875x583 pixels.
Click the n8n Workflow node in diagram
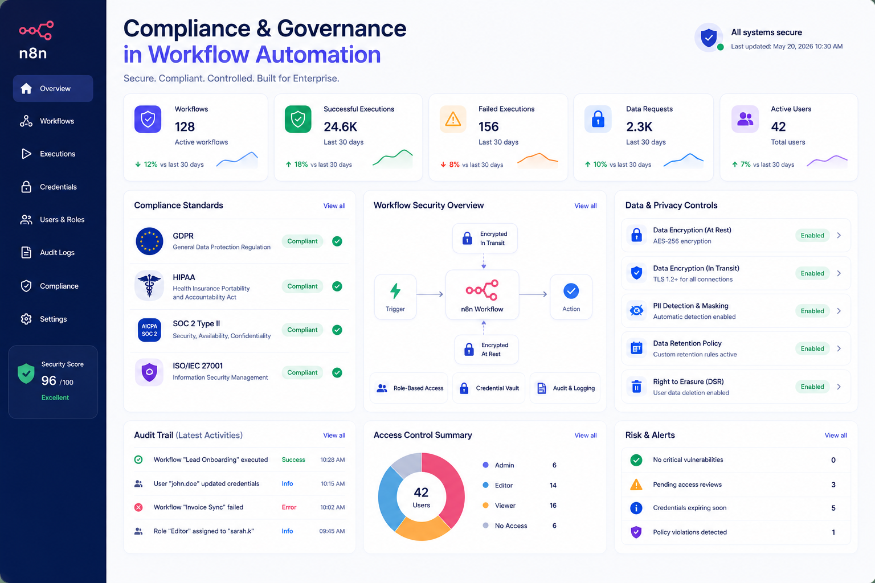[x=482, y=294]
